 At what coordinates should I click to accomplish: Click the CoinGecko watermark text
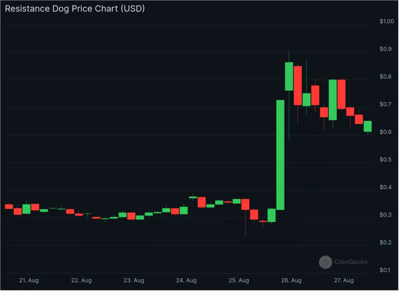point(351,262)
